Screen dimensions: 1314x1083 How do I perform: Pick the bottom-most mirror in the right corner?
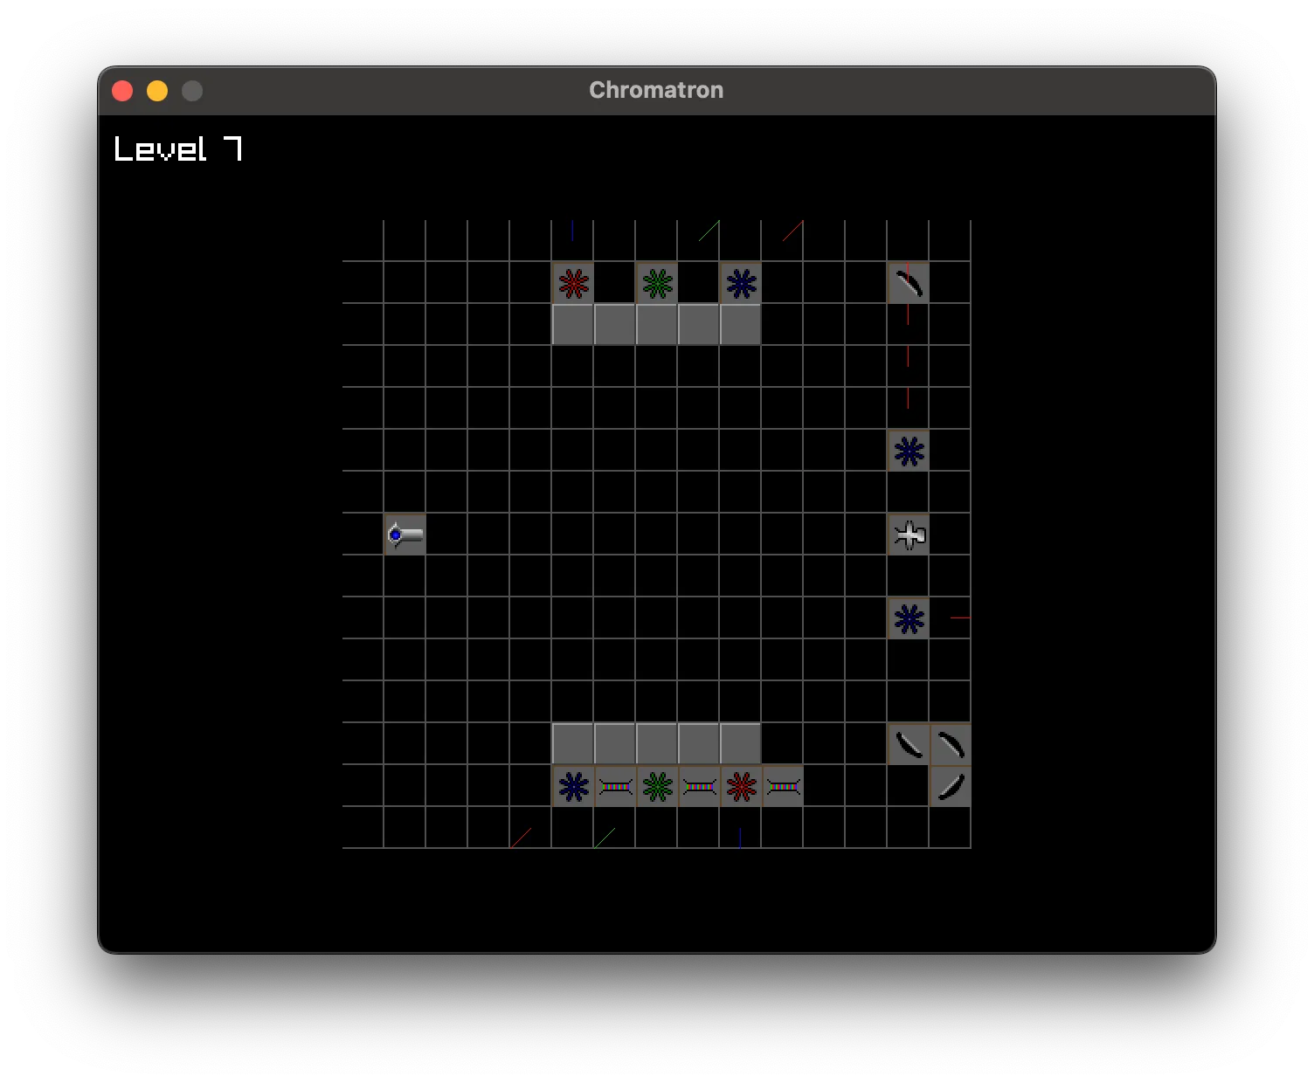951,786
